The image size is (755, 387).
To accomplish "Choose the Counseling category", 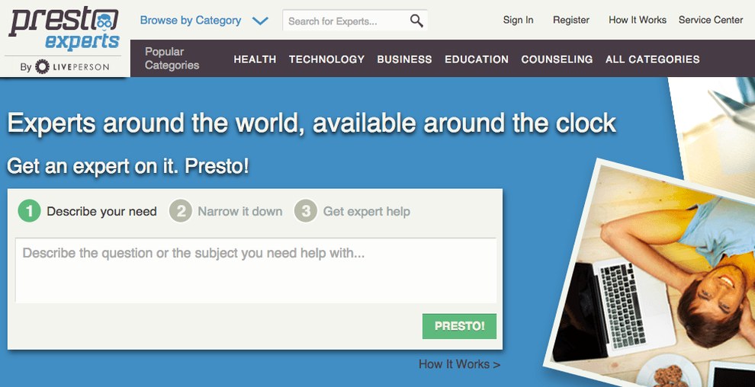I will tap(557, 59).
